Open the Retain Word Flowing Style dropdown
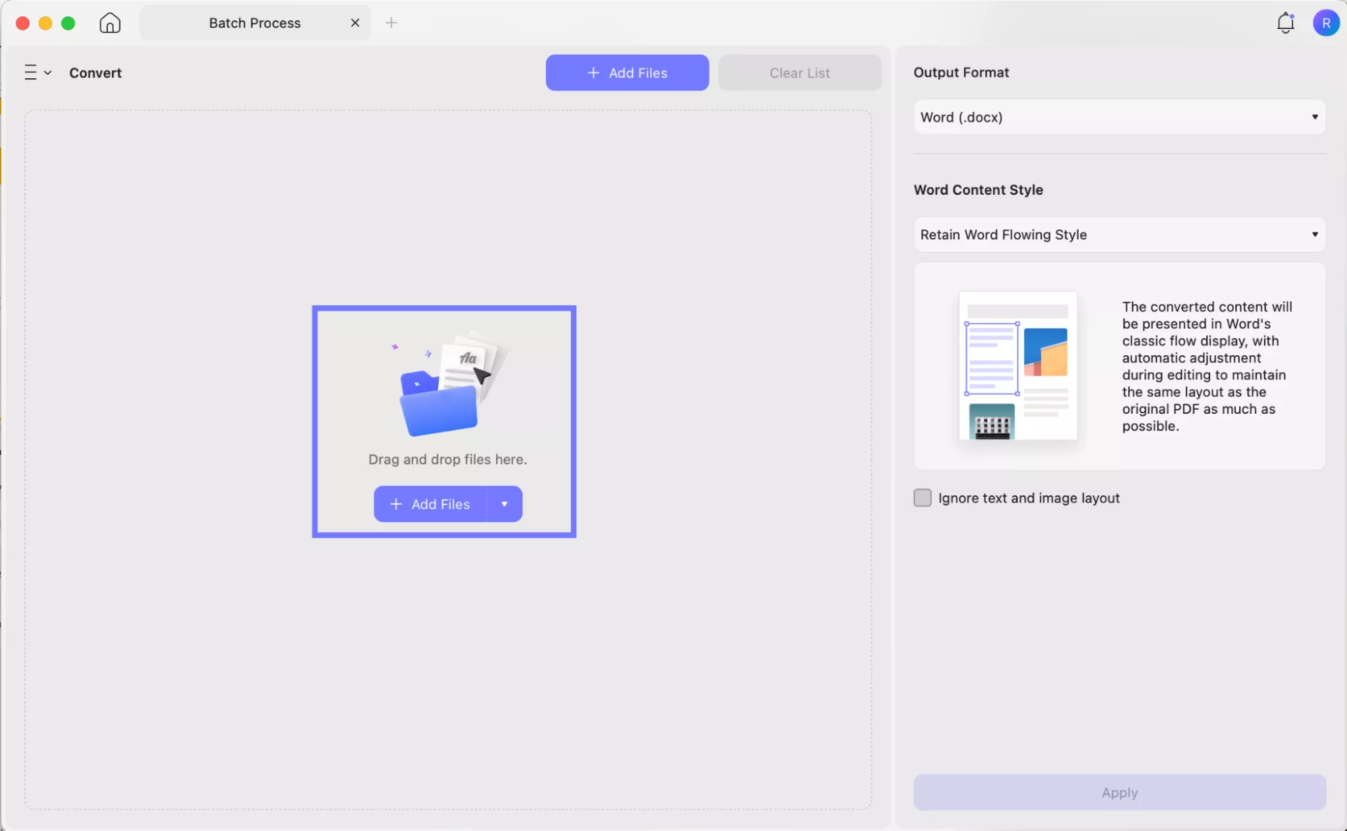Image resolution: width=1347 pixels, height=831 pixels. pyautogui.click(x=1118, y=235)
